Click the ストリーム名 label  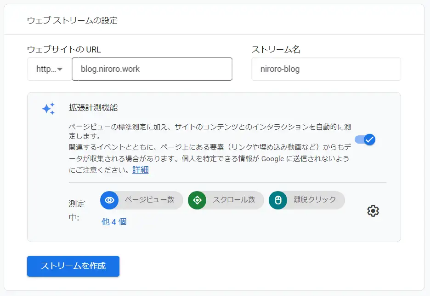[x=276, y=50]
